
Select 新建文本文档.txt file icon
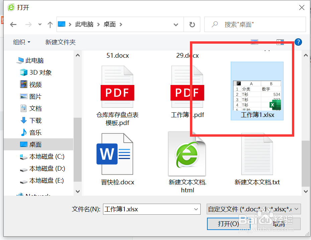point(257,154)
